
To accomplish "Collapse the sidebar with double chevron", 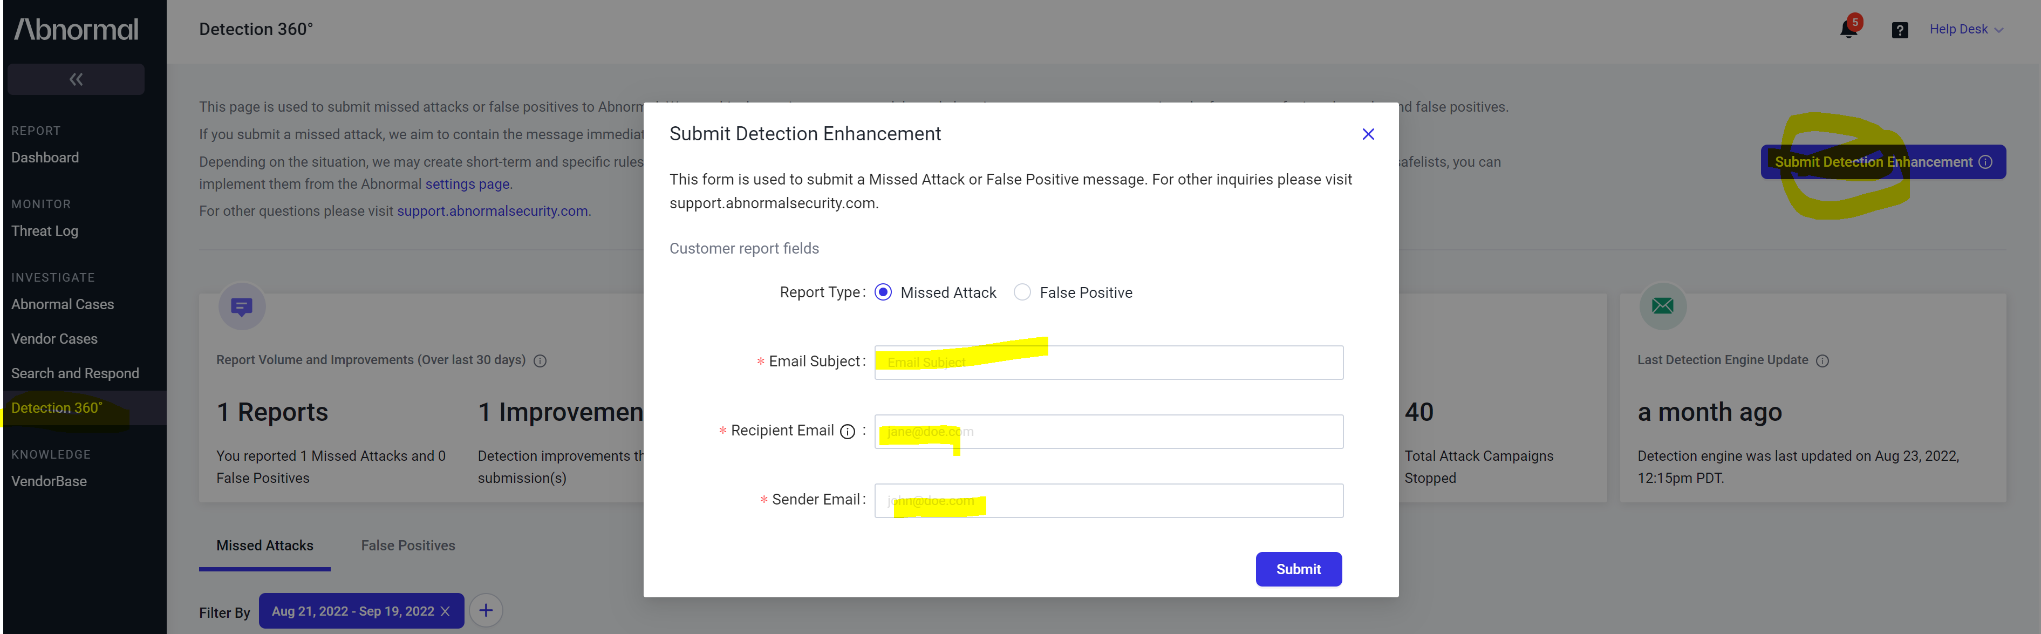I will tap(76, 79).
